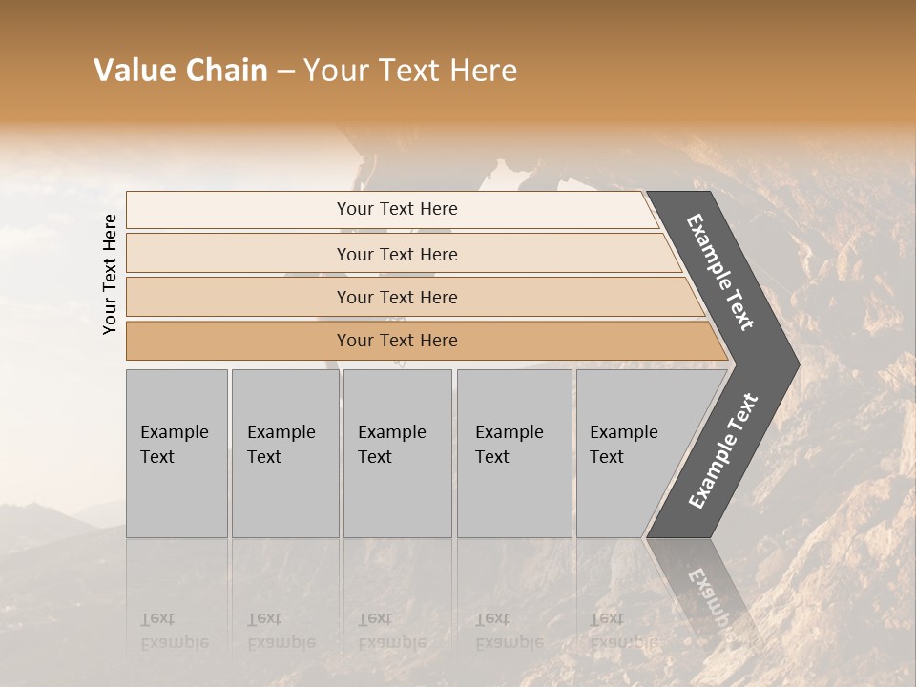Select the darkest tan "Your Text Here" bar
Screen dimensions: 916x687
pyautogui.click(x=396, y=341)
